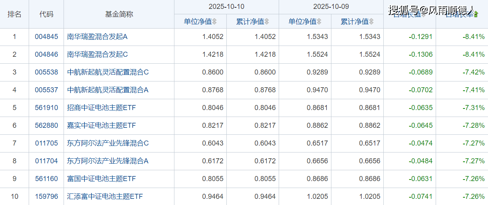Open 嘉实中证电池主题ETF fund page
The image size is (488, 205).
click(102, 126)
